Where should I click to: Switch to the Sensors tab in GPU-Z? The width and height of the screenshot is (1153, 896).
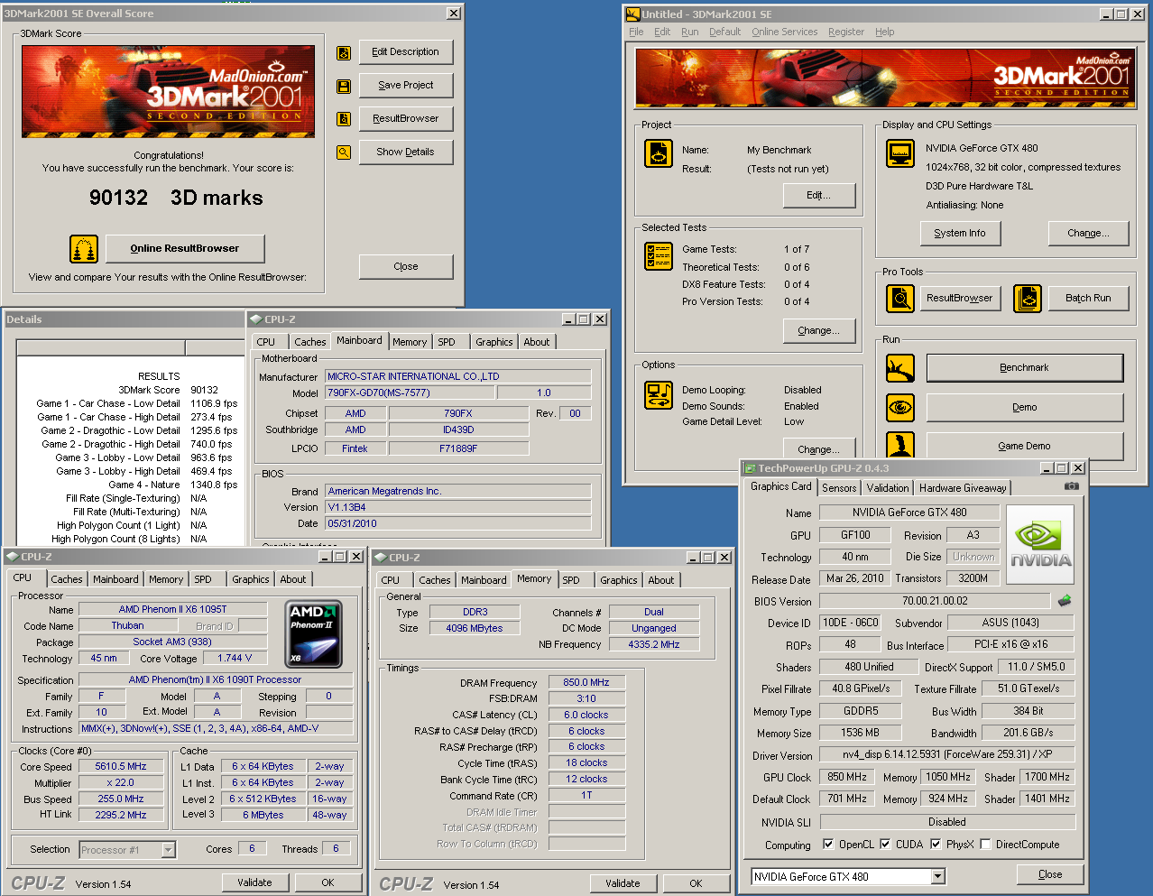(x=839, y=488)
